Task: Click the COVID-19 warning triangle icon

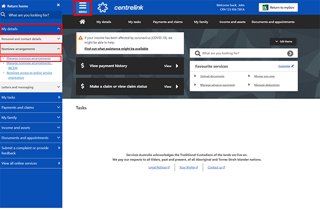Action: coord(81,38)
